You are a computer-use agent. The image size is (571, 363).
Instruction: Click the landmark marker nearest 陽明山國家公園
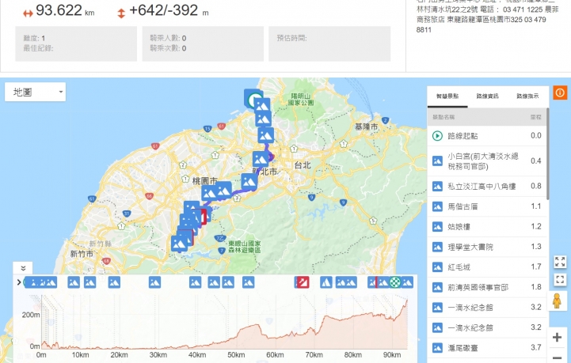(x=261, y=105)
